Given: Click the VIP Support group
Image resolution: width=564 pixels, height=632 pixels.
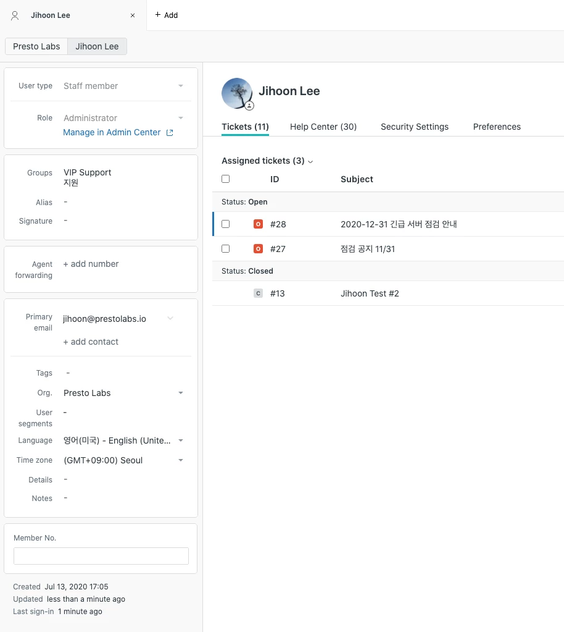Looking at the screenshot, I should click(x=88, y=172).
